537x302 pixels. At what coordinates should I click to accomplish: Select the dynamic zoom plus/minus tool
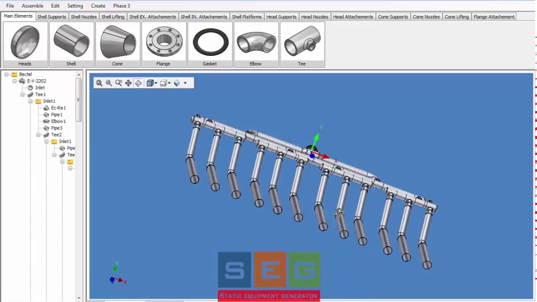pyautogui.click(x=119, y=83)
